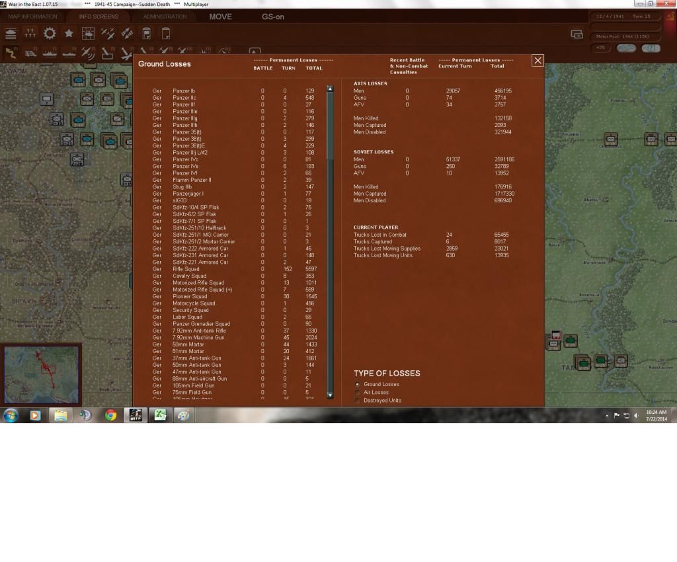Click the save game disk icon

(147, 33)
